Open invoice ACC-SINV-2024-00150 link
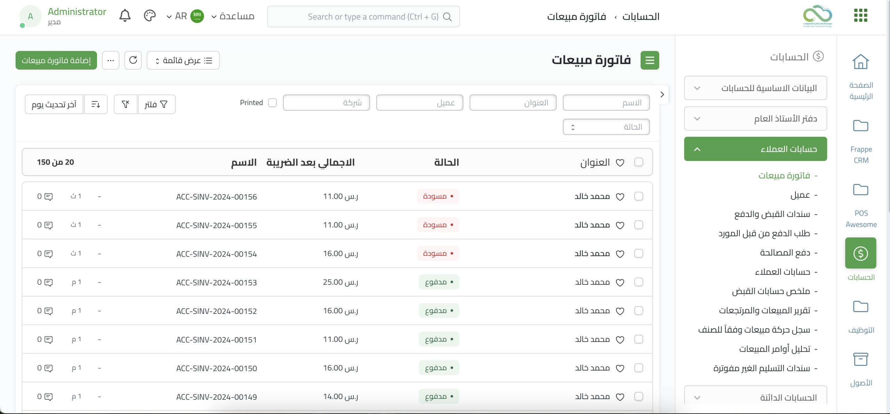Image resolution: width=890 pixels, height=414 pixels. [x=216, y=368]
